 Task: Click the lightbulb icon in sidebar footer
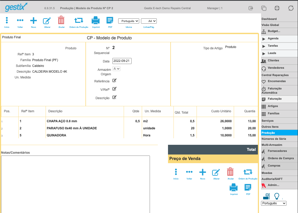(277, 196)
